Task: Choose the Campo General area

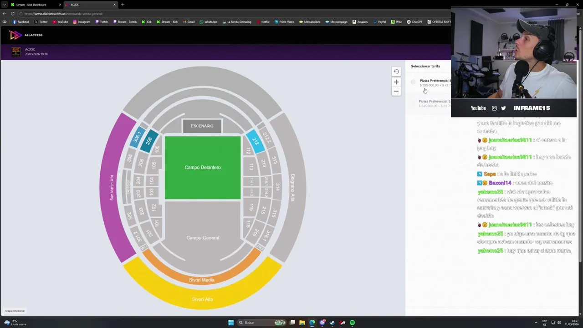Action: 203,237
